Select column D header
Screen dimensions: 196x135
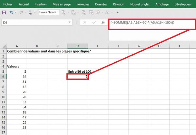coord(78,46)
